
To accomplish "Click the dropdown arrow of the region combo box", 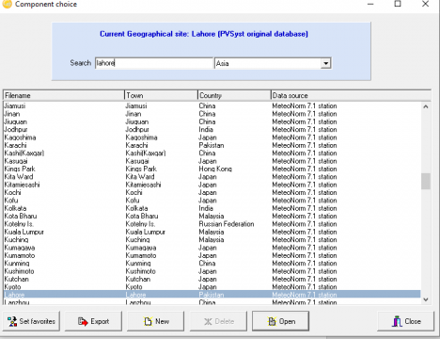I will (326, 63).
